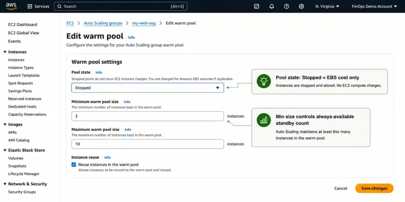Open Snapshots in sidebar
Image resolution: width=405 pixels, height=202 pixels.
tap(17, 166)
